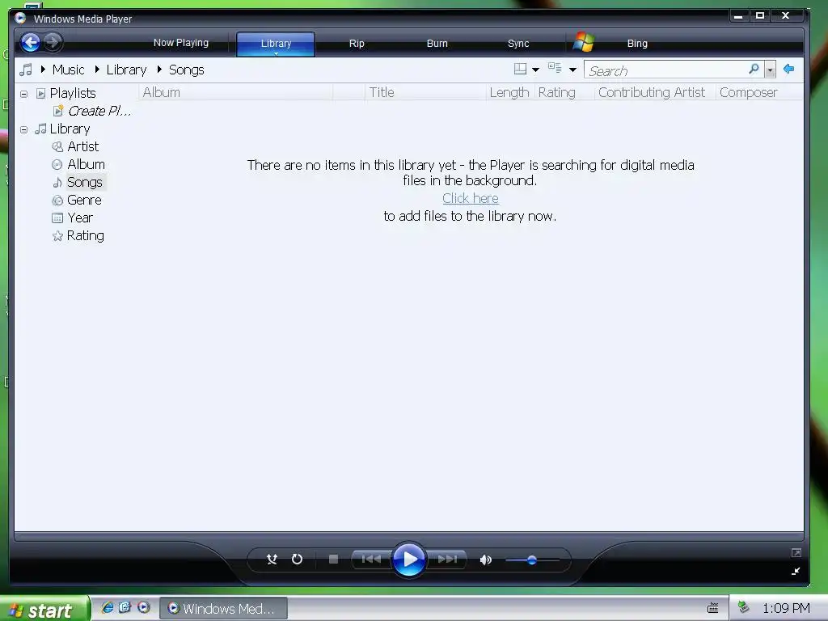
Task: Click the Outlook Express quick launch icon
Action: (x=125, y=607)
